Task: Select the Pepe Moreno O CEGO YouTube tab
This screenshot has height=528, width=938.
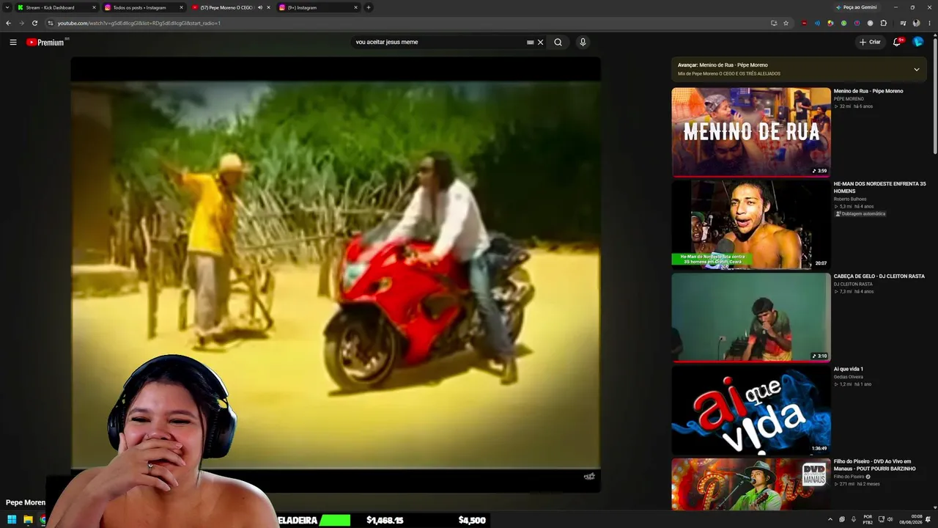Action: (231, 7)
